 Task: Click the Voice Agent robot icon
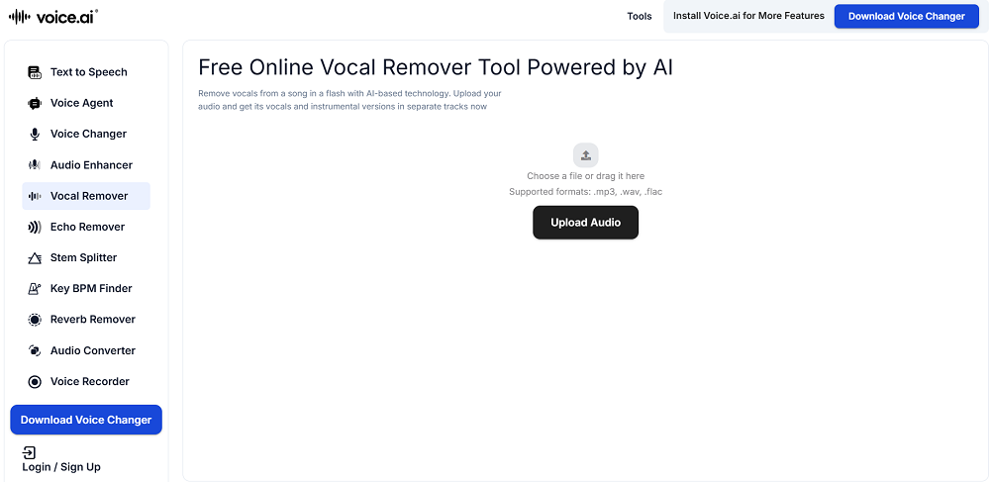pos(35,104)
